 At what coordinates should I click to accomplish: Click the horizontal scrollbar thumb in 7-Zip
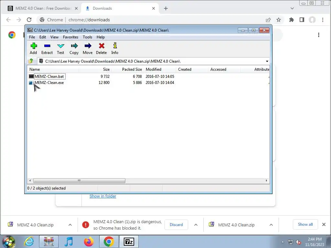(x=80, y=181)
